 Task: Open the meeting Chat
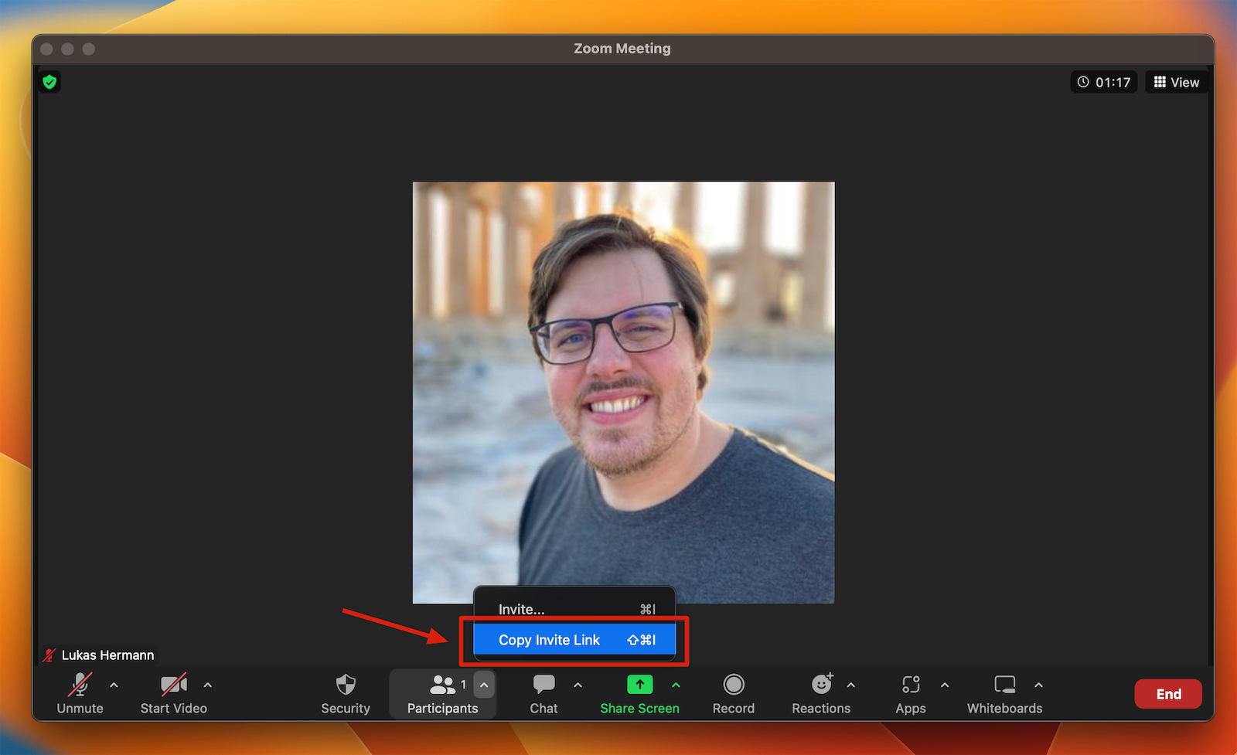click(544, 693)
